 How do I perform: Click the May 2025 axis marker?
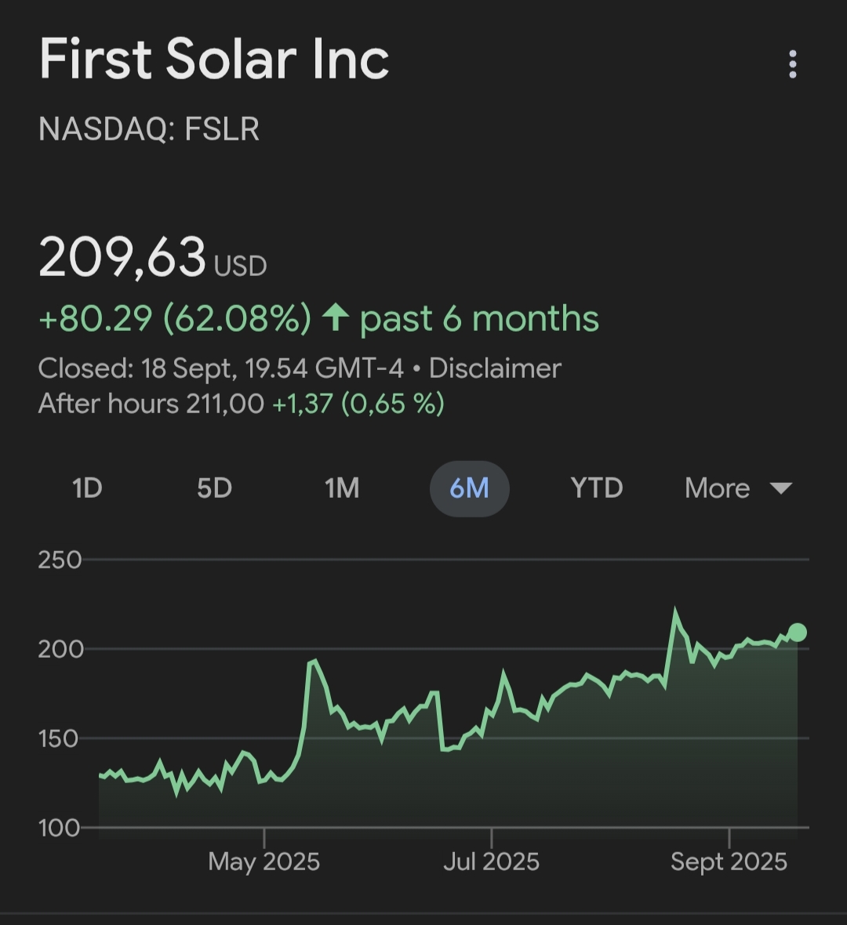coord(264,862)
